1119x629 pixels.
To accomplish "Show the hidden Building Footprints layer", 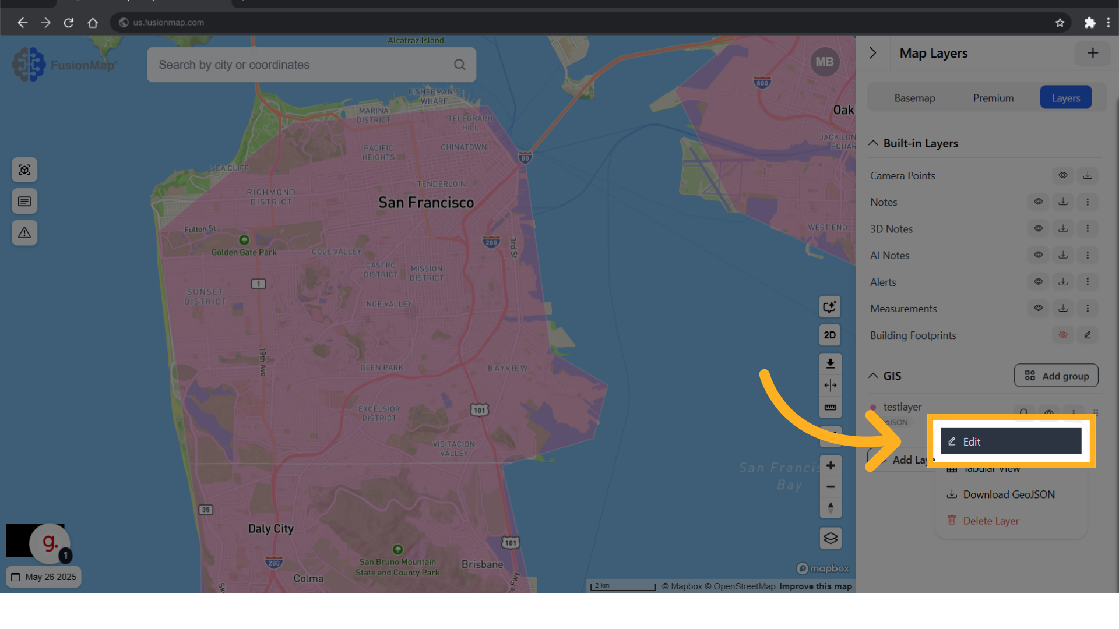I will tap(1063, 335).
